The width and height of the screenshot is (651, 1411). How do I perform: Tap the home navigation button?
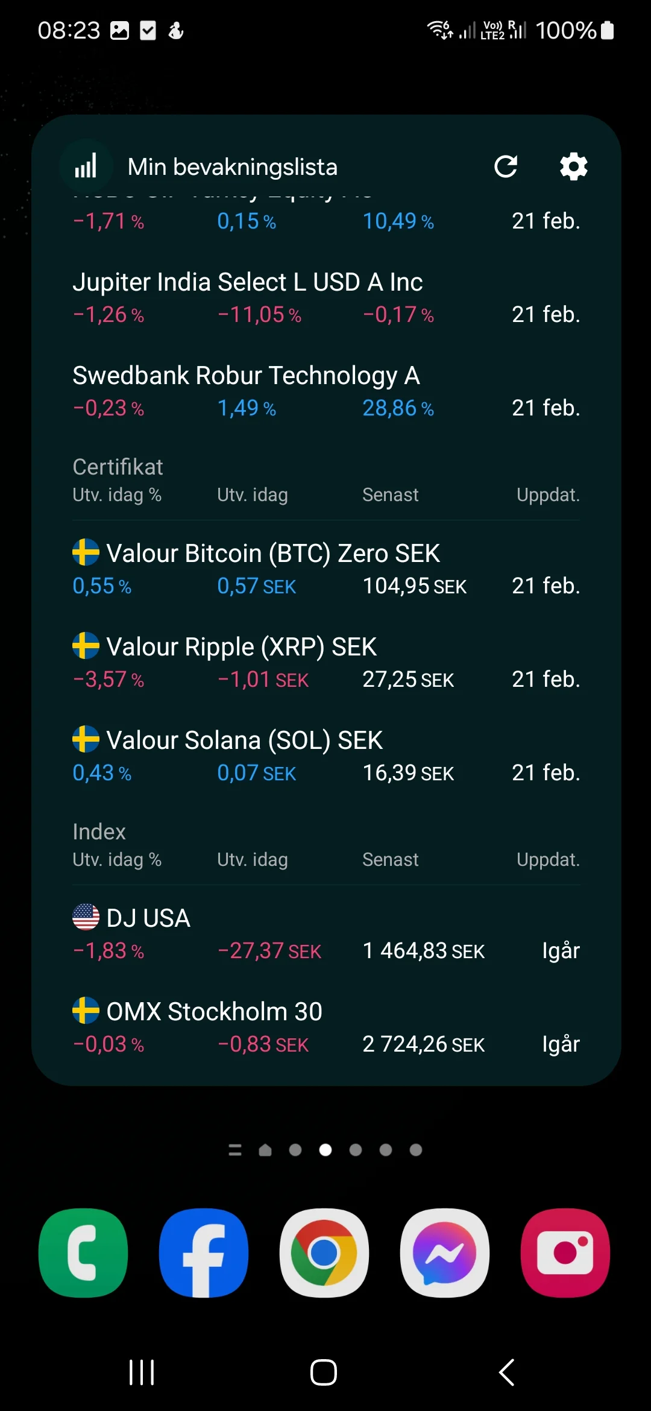pyautogui.click(x=324, y=1372)
